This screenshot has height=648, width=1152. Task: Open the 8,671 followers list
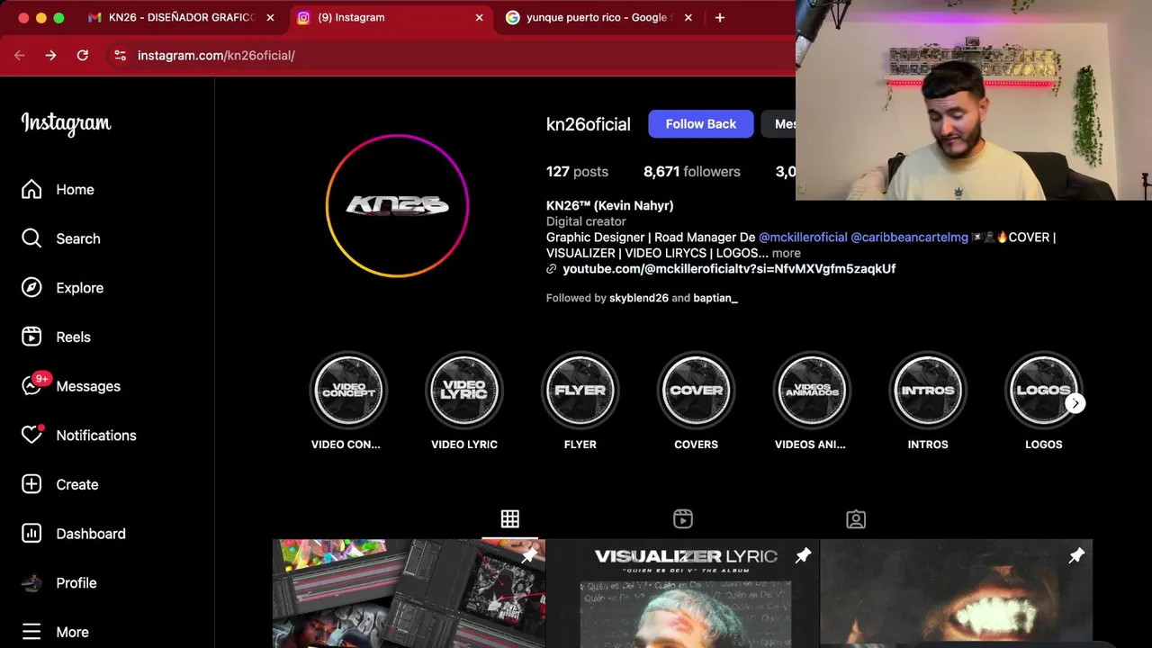click(692, 172)
